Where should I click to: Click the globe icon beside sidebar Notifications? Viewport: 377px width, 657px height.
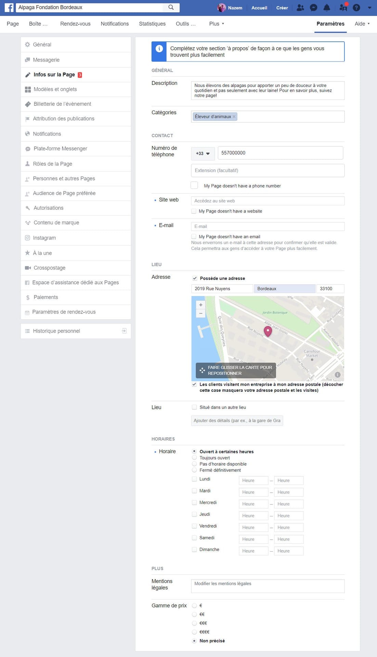27,134
